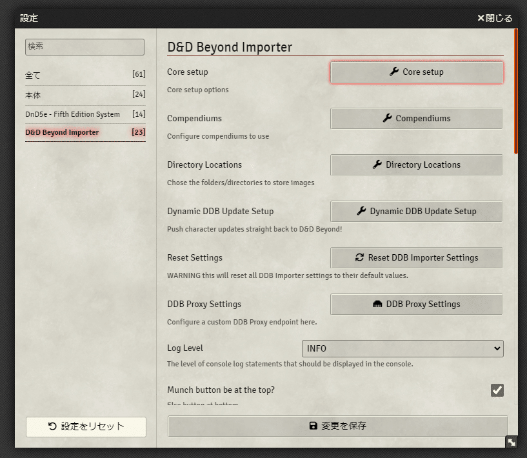Click the D&D Beyond Importer heading
Screen dimensions: 527x458
230,47
